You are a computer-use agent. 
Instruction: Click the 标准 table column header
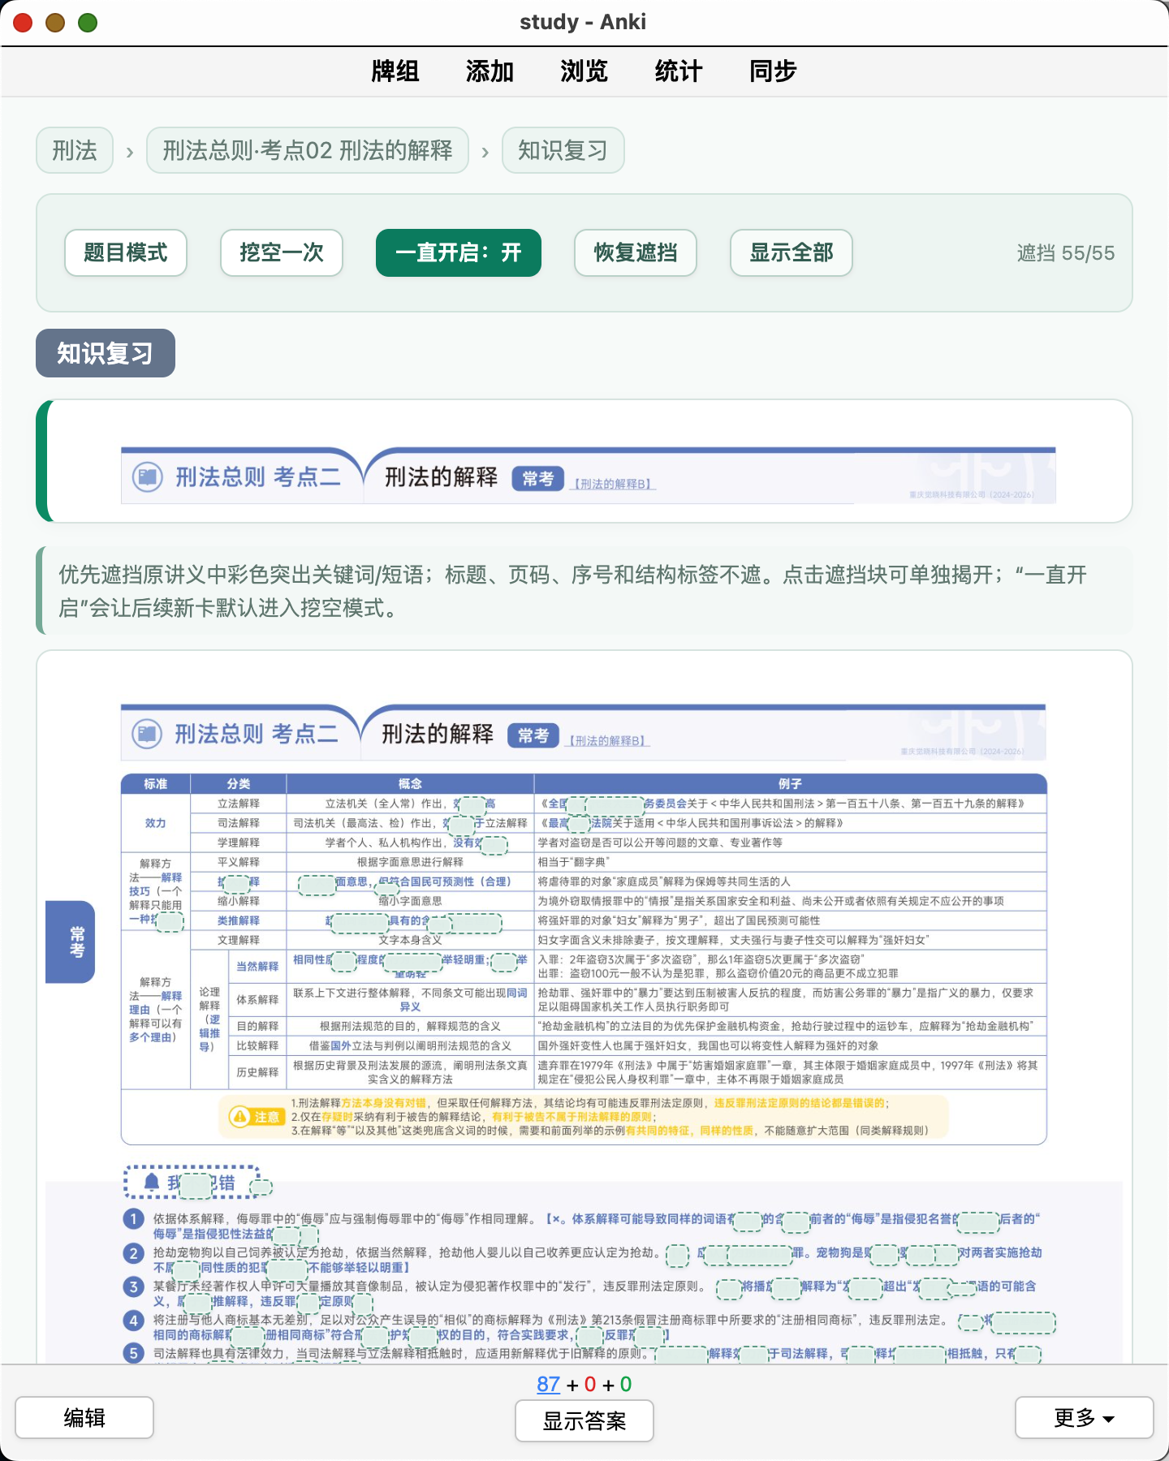(x=156, y=783)
